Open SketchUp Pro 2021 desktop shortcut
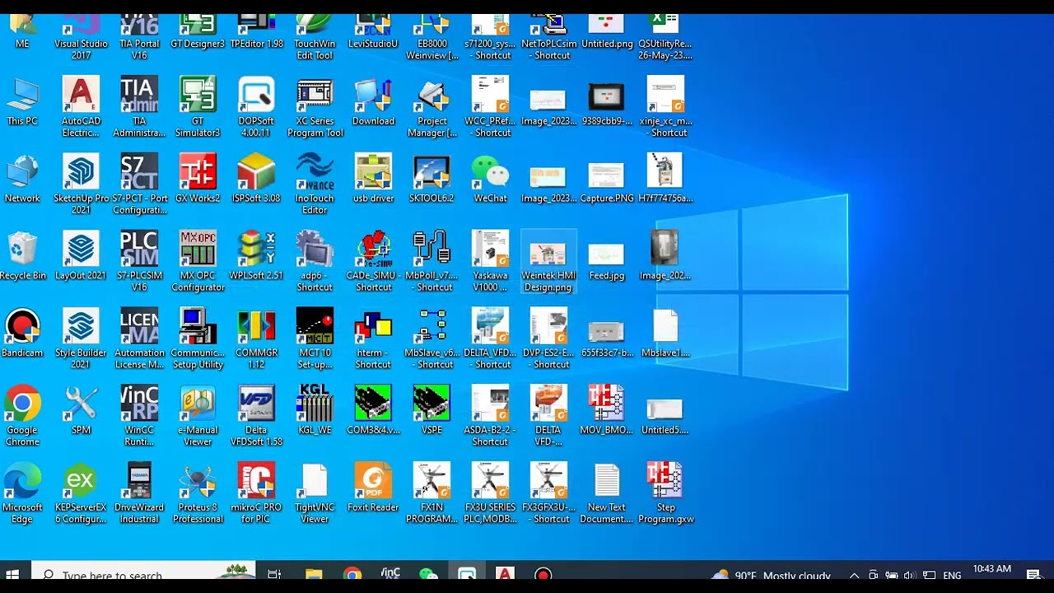This screenshot has width=1054, height=593. coord(81,184)
